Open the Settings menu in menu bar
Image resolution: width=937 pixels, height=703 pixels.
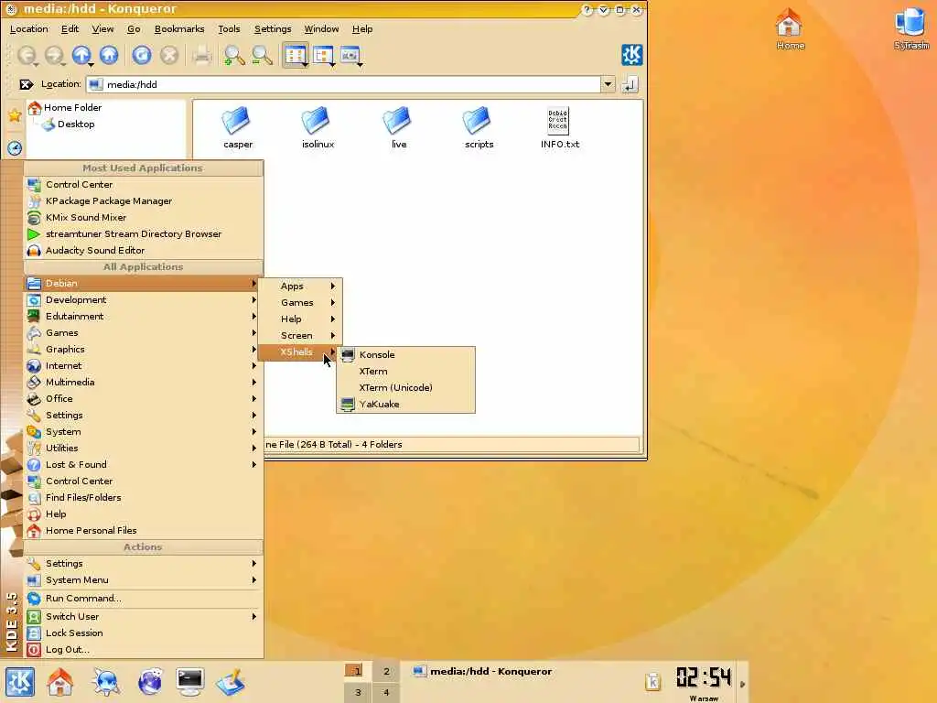pos(273,28)
